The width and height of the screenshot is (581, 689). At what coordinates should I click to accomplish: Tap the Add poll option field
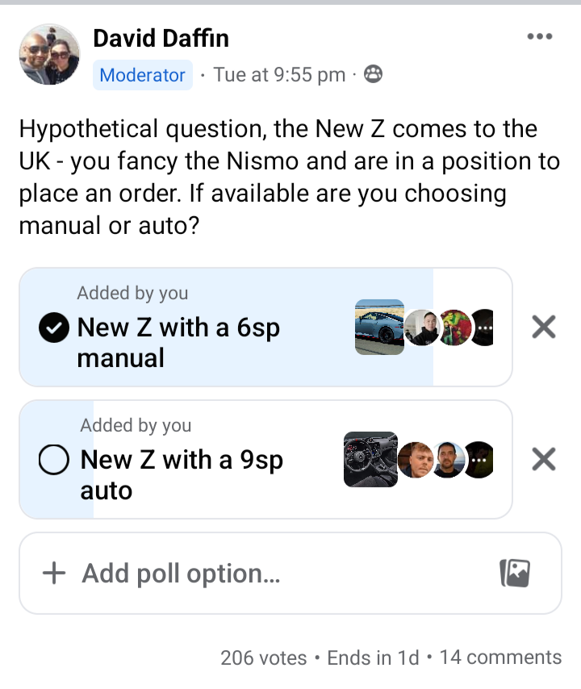pos(290,574)
